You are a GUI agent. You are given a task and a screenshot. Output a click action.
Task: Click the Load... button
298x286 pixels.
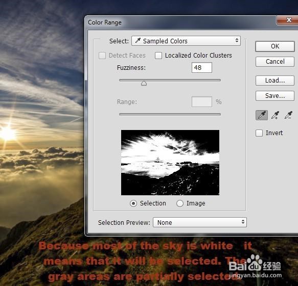275,81
